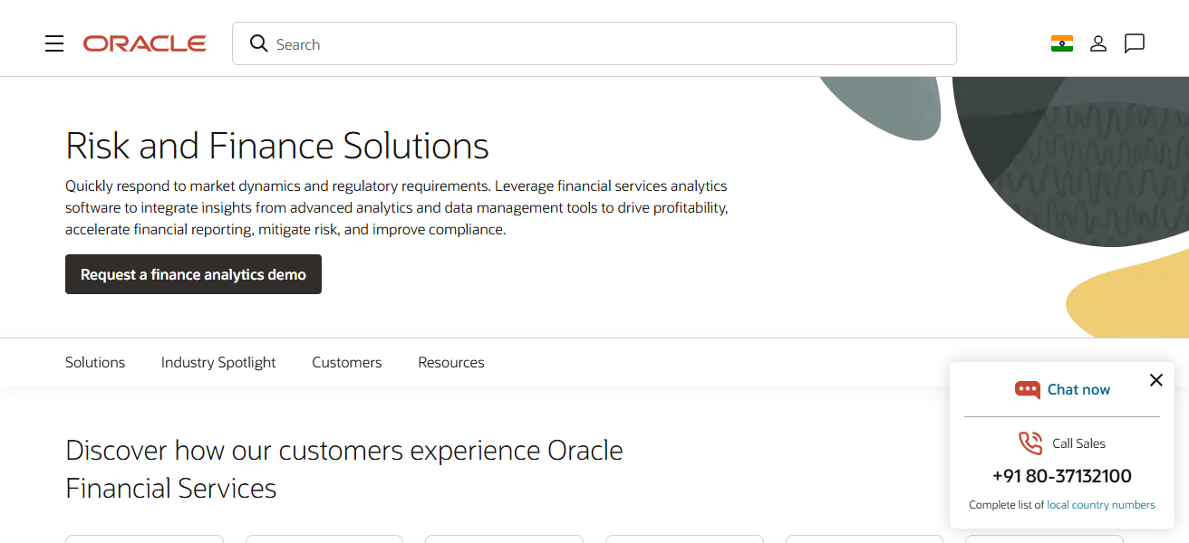
Task: Open the local country numbers link
Action: [1101, 504]
